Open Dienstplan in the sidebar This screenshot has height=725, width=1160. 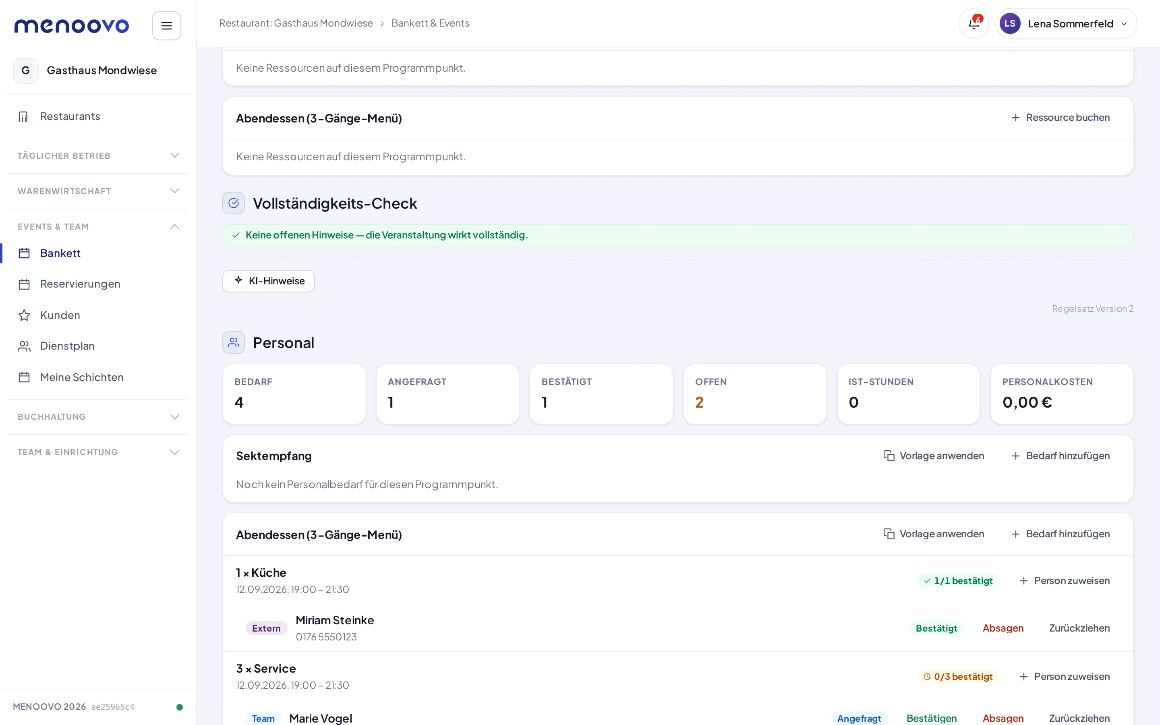point(98,346)
